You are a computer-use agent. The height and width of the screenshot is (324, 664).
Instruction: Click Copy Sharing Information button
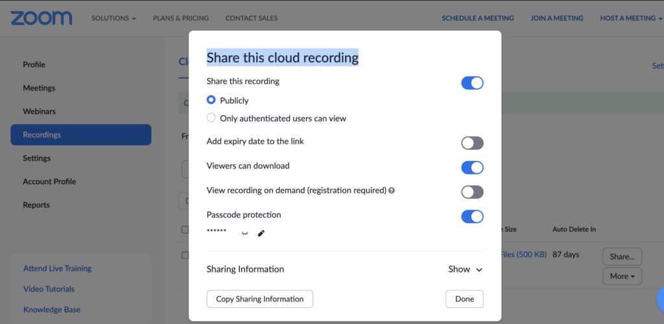[259, 299]
